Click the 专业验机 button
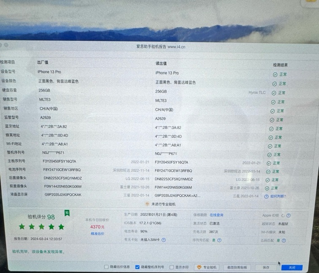 [206, 268]
